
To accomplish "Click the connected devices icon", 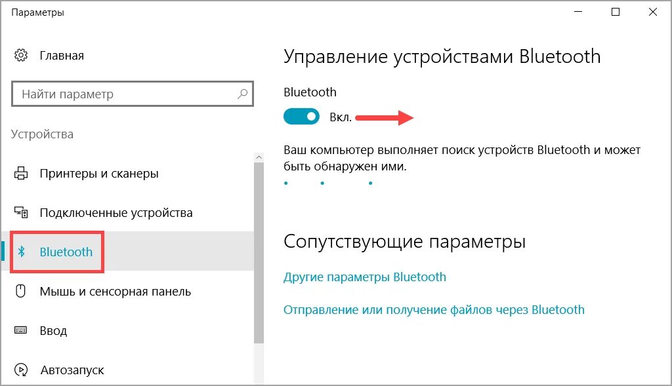I will 20,212.
